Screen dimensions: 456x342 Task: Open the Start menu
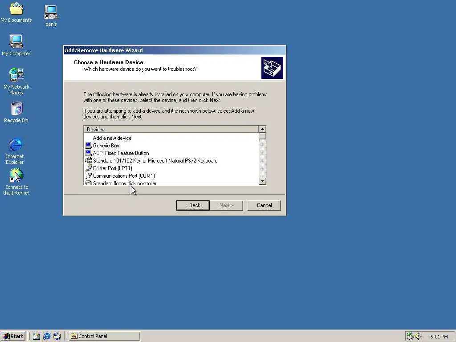coord(13,336)
